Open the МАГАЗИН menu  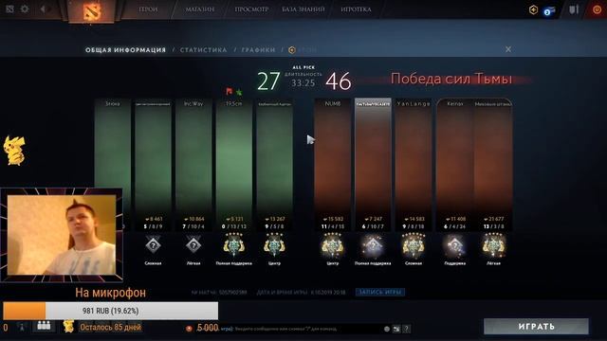[200, 9]
